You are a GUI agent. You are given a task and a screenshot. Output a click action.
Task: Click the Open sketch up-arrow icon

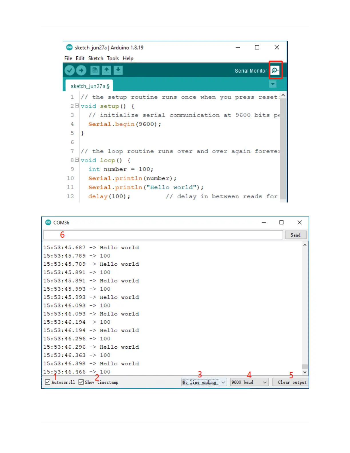(x=106, y=70)
